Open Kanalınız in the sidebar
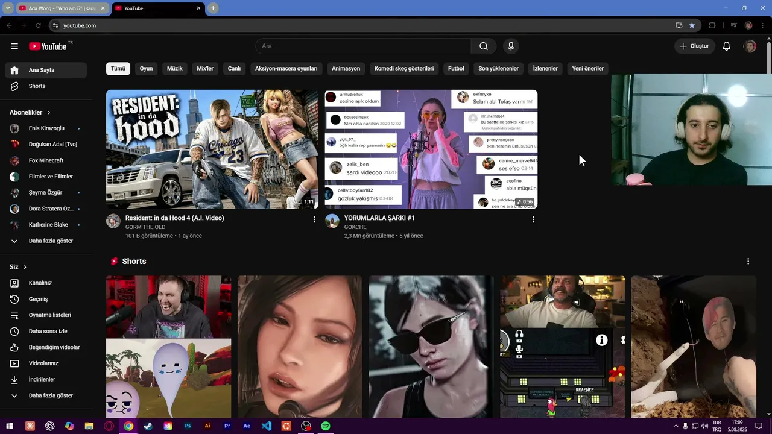 point(46,283)
